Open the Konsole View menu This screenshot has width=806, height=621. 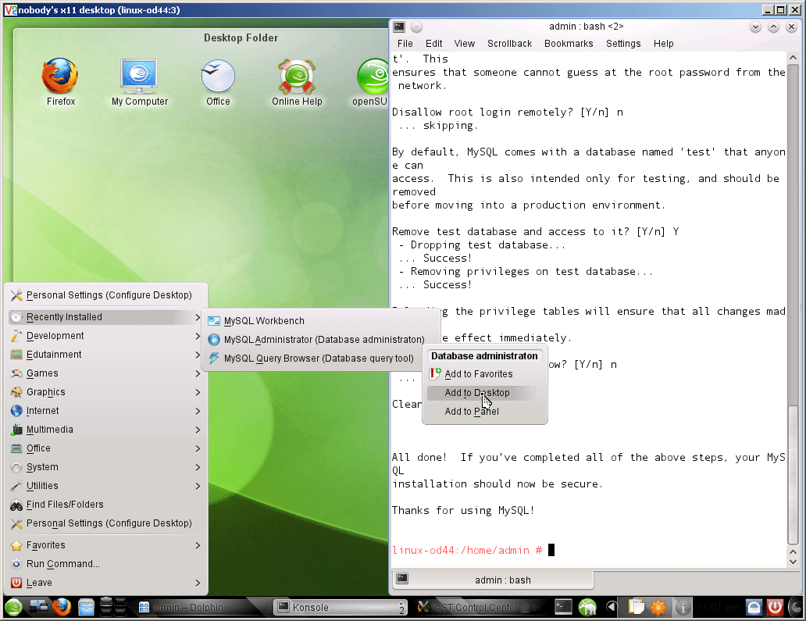(x=464, y=44)
